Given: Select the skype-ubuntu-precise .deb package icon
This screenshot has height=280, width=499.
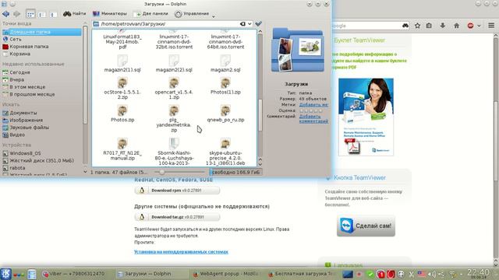Looking at the screenshot, I should 225,143.
